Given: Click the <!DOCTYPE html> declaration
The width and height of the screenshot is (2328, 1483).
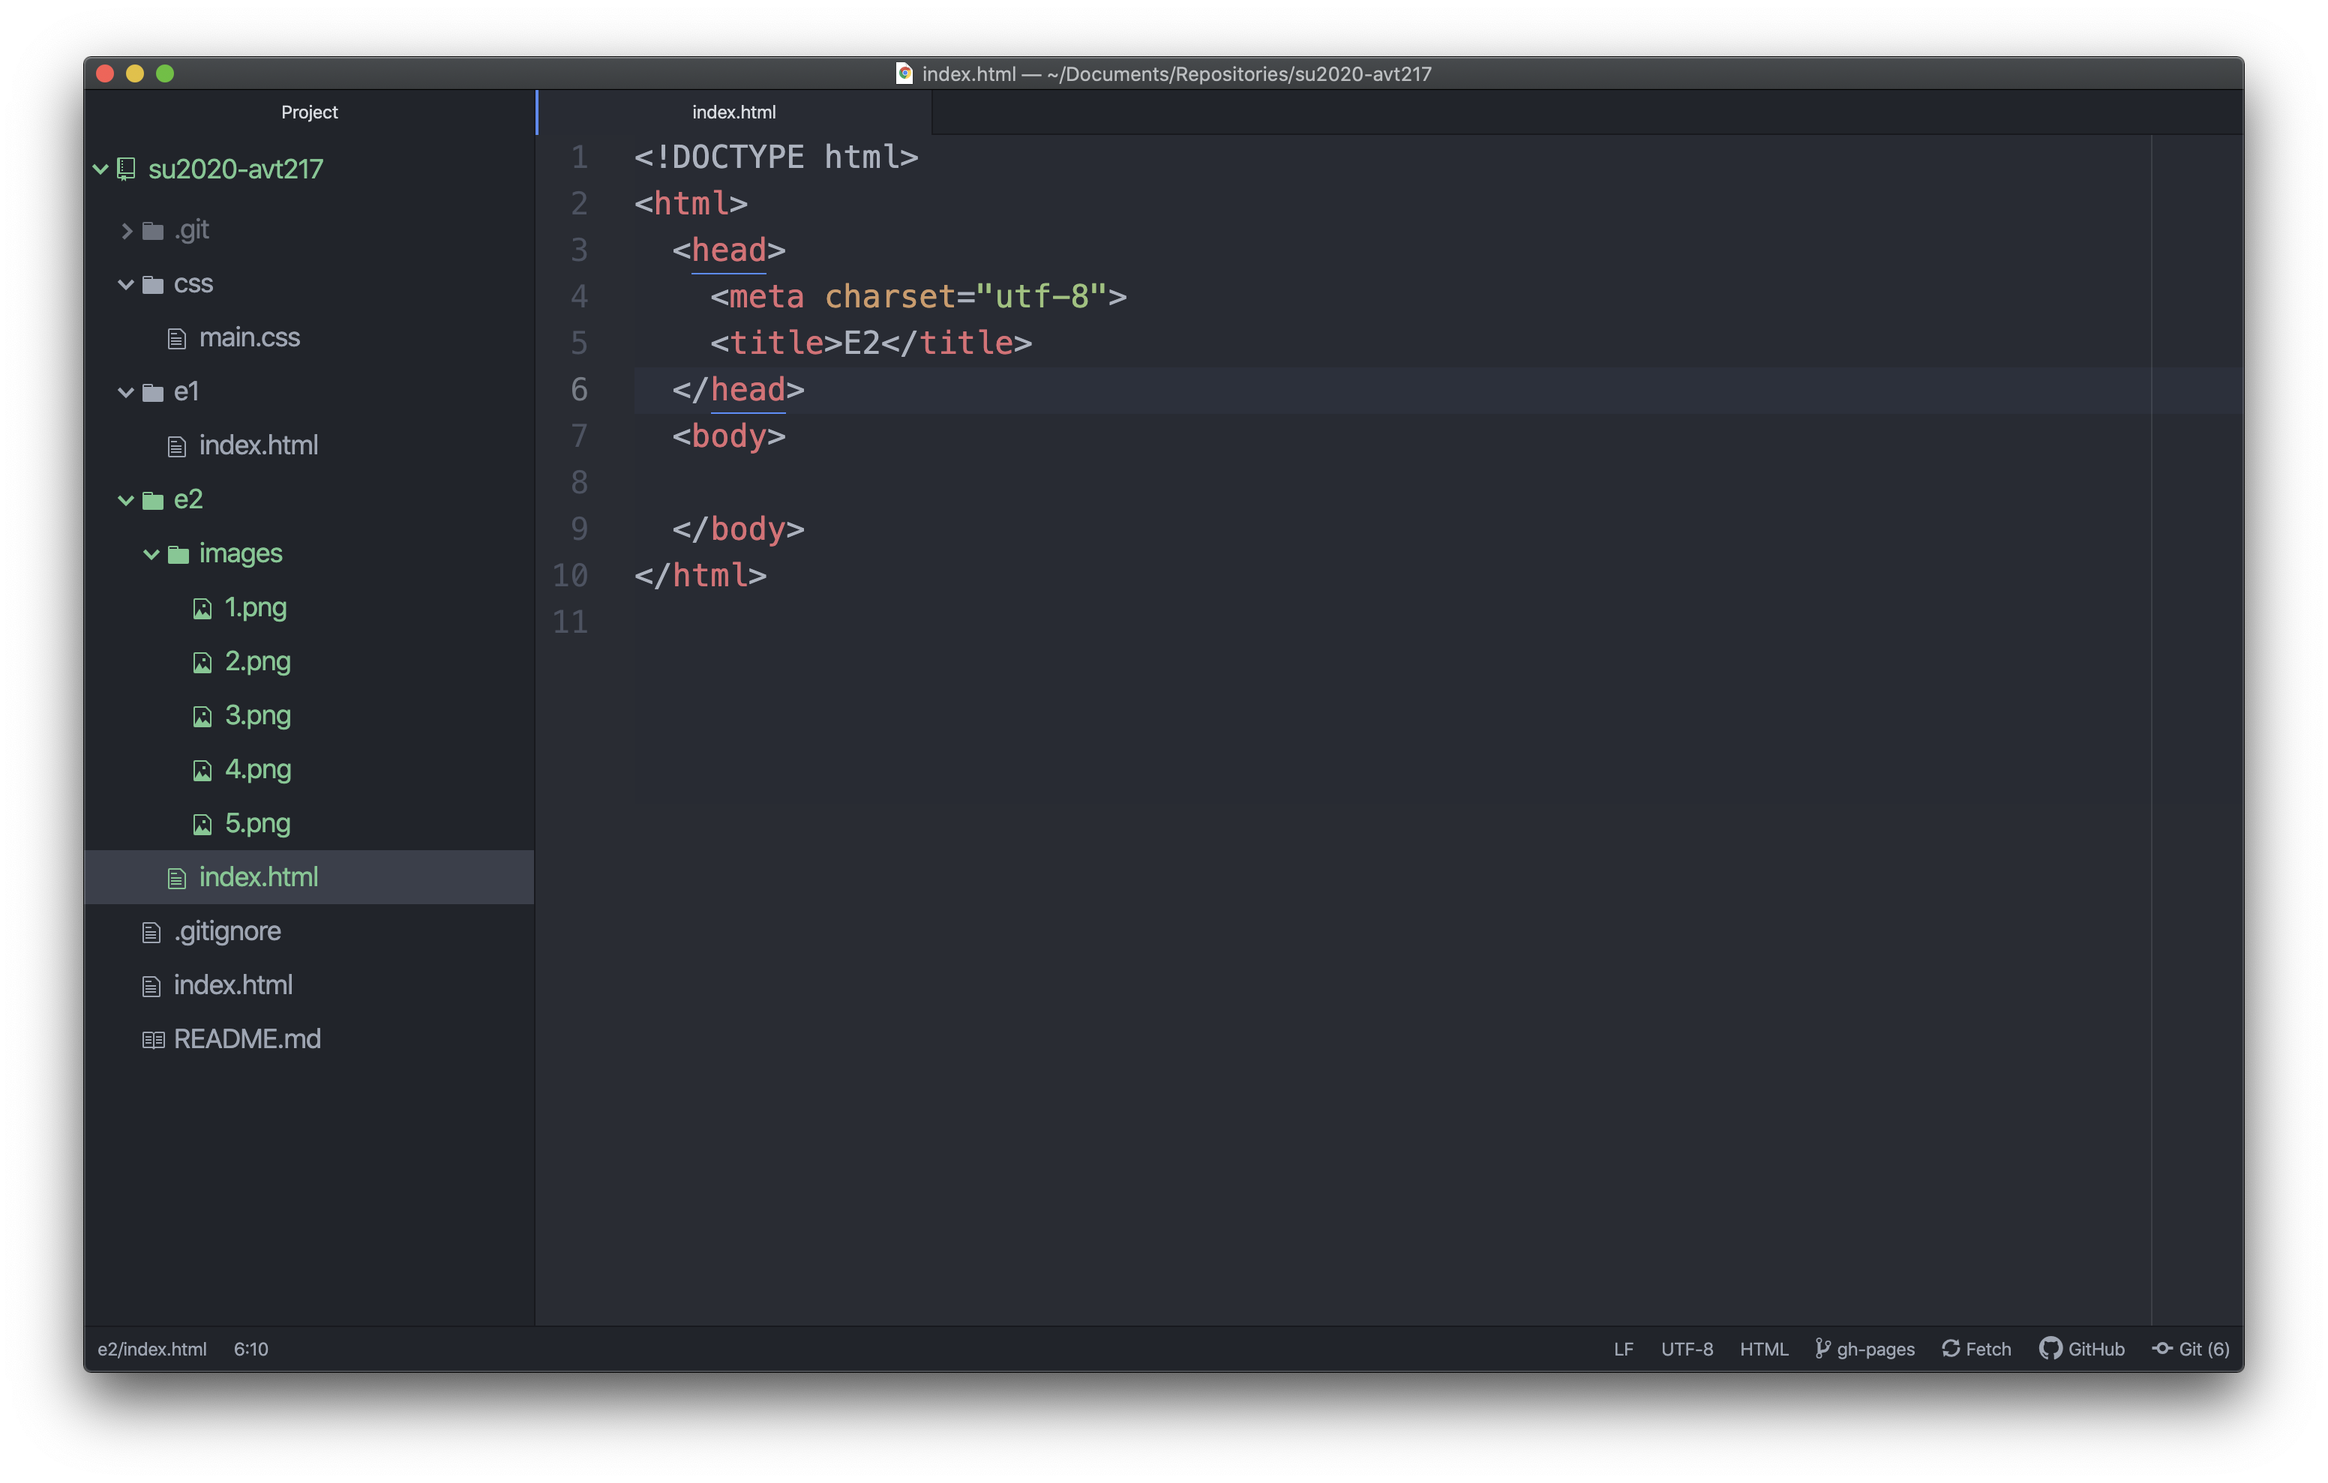Looking at the screenshot, I should pos(776,157).
